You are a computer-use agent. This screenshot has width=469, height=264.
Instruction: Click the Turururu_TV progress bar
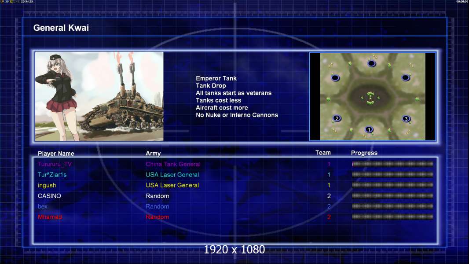392,164
